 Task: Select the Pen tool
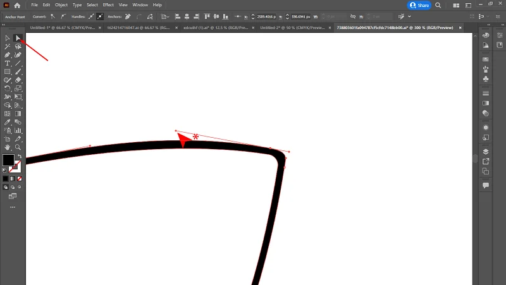point(8,55)
